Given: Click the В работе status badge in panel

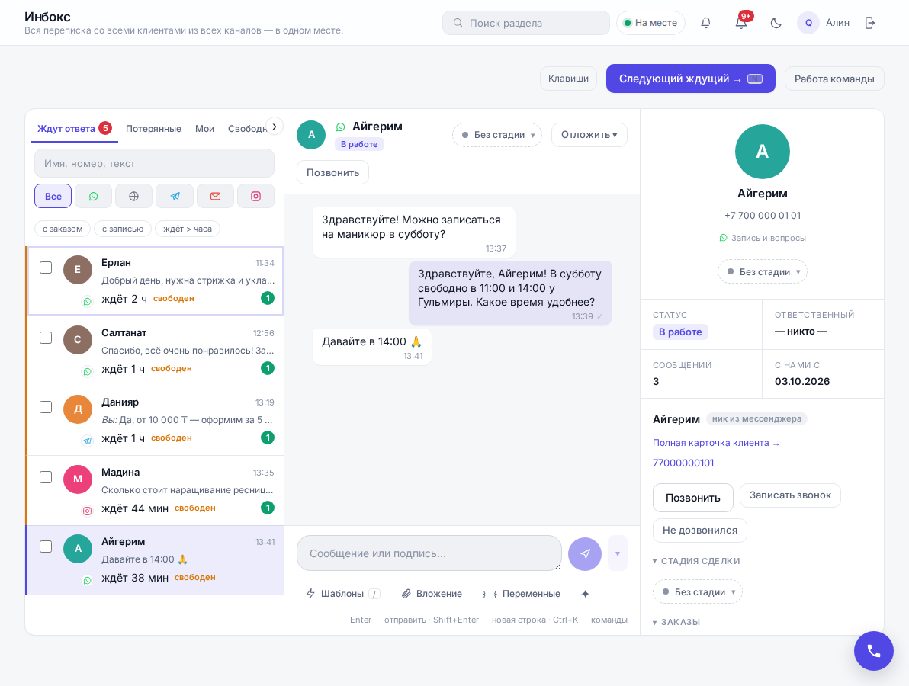Looking at the screenshot, I should coord(680,332).
